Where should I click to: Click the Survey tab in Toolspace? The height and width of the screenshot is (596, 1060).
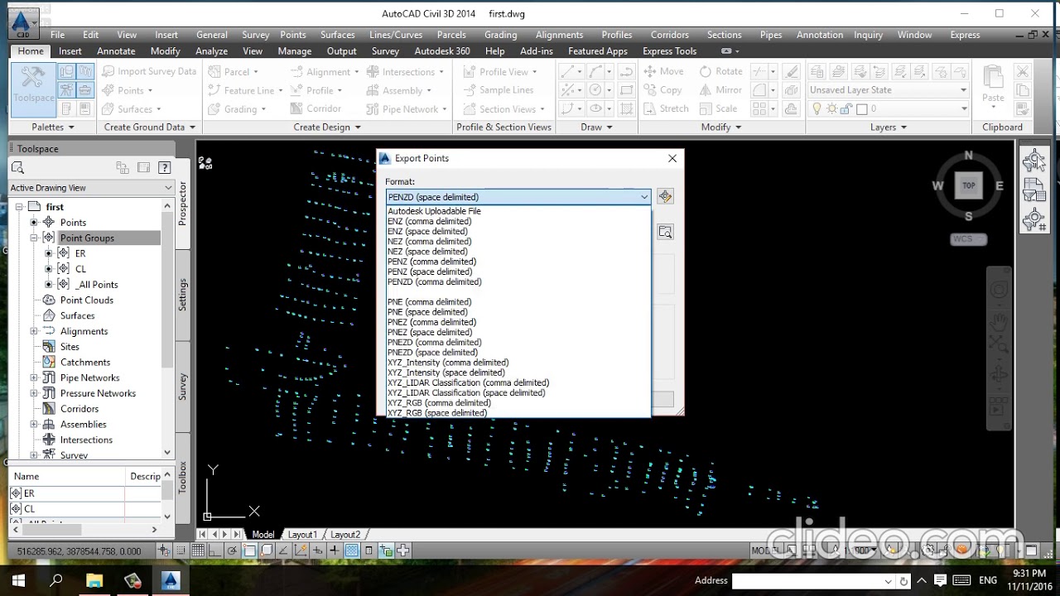click(x=183, y=387)
